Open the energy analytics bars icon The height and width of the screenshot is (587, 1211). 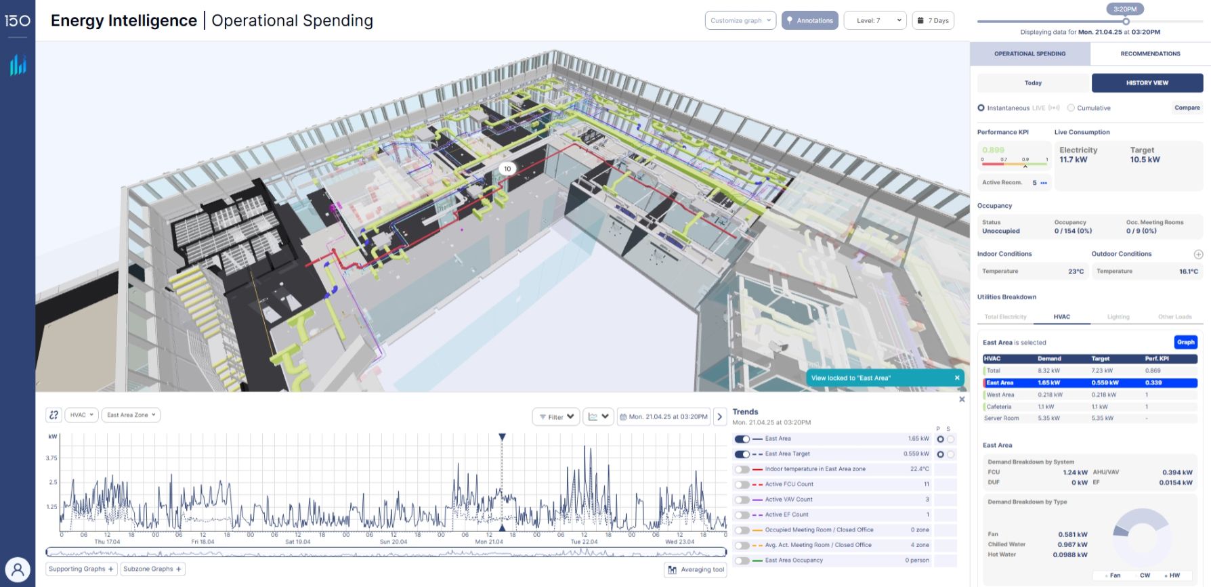pyautogui.click(x=18, y=65)
